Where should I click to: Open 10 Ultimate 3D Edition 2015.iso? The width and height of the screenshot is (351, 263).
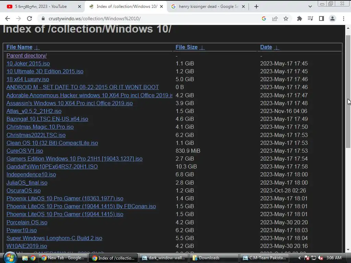(45, 71)
